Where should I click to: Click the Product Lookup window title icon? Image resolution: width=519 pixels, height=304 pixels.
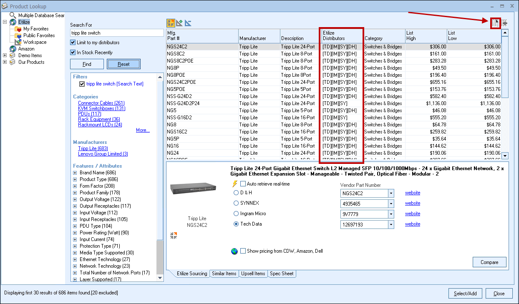5,6
